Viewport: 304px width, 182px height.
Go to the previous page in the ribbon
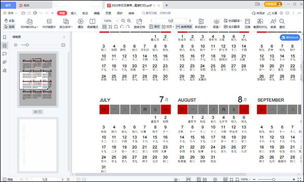coord(151,21)
